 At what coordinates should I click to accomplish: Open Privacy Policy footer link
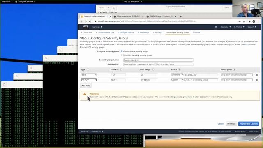click(240, 132)
